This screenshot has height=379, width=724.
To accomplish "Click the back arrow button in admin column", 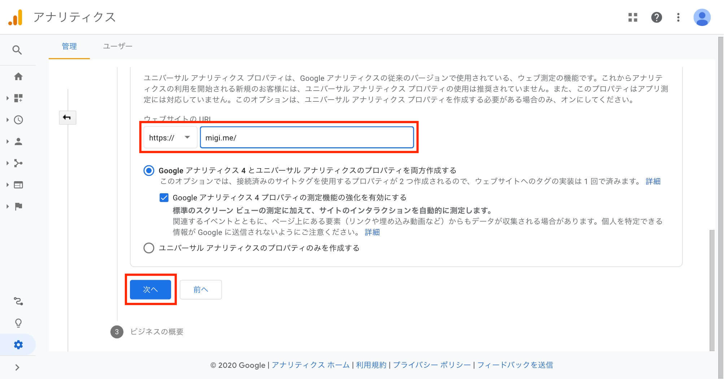I will pos(67,118).
